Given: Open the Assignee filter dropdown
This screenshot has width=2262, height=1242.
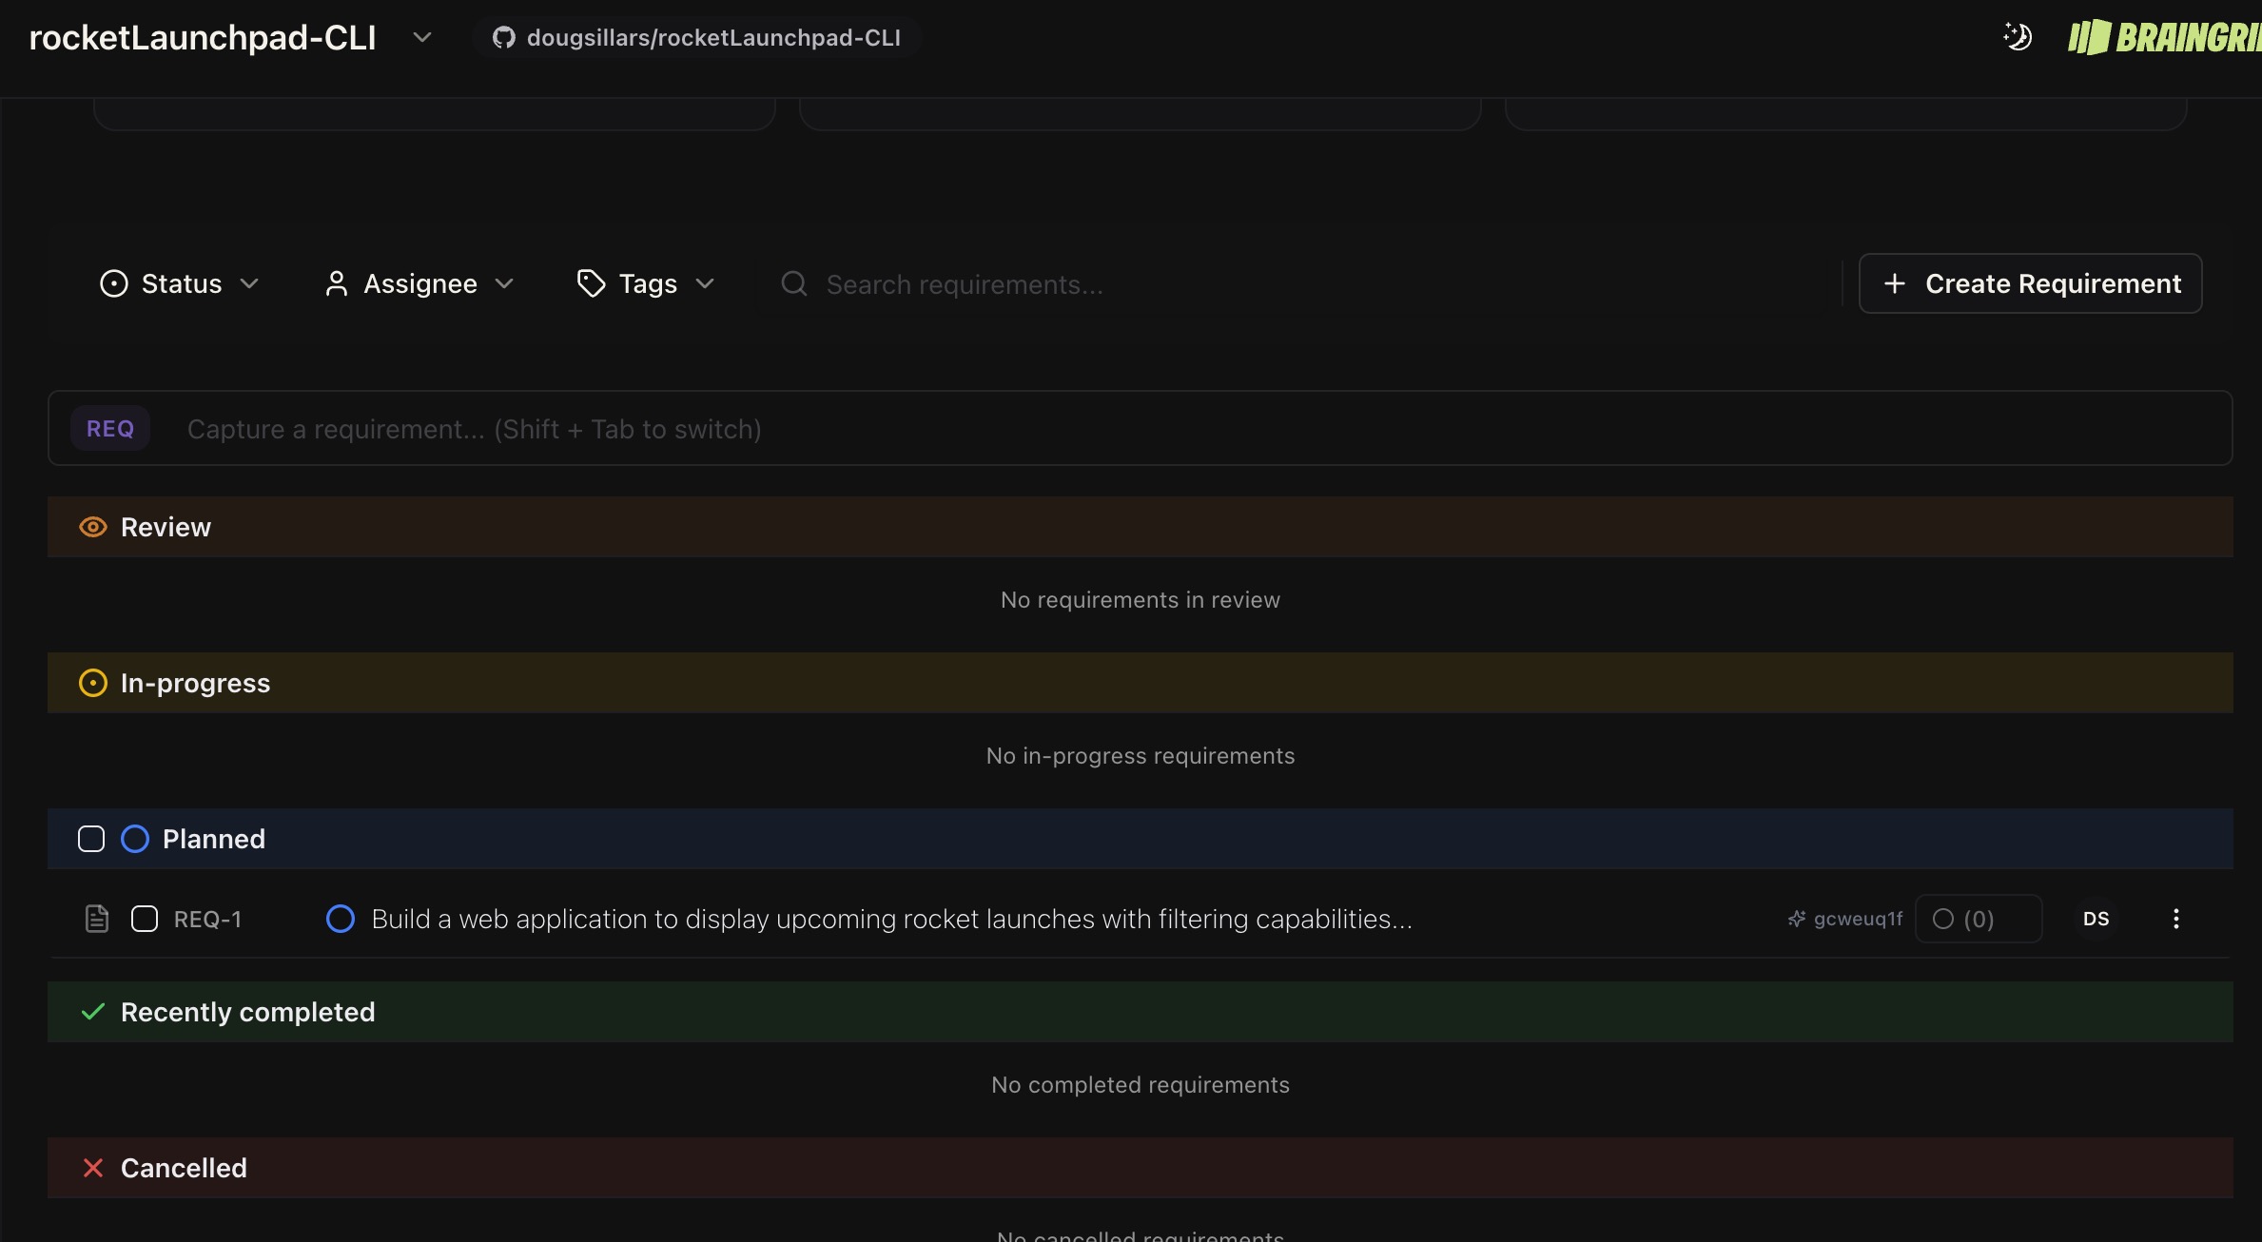Looking at the screenshot, I should pyautogui.click(x=419, y=282).
